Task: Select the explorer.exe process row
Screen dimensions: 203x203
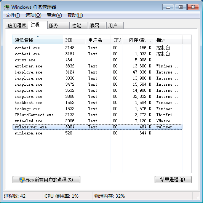Action: click(98, 66)
